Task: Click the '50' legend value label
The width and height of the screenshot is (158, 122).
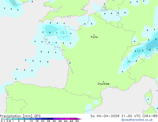Action: tap(77, 121)
